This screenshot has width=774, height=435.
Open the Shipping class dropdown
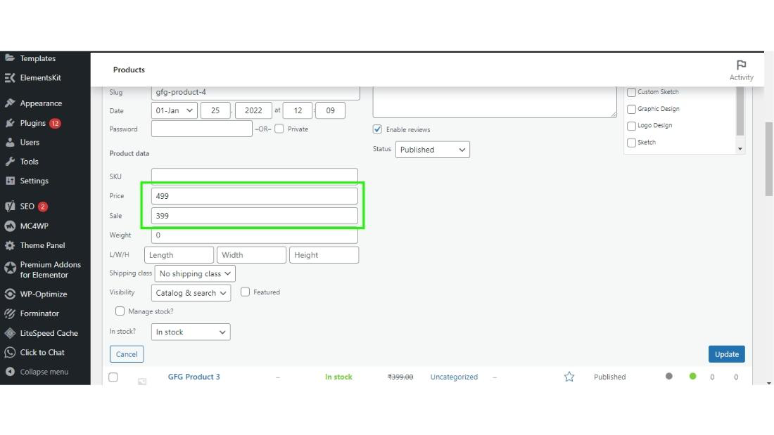pyautogui.click(x=195, y=273)
